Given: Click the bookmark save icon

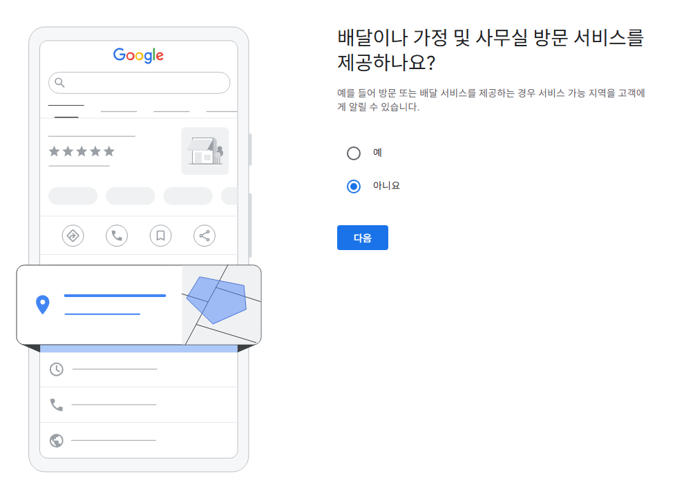Looking at the screenshot, I should coord(160,236).
